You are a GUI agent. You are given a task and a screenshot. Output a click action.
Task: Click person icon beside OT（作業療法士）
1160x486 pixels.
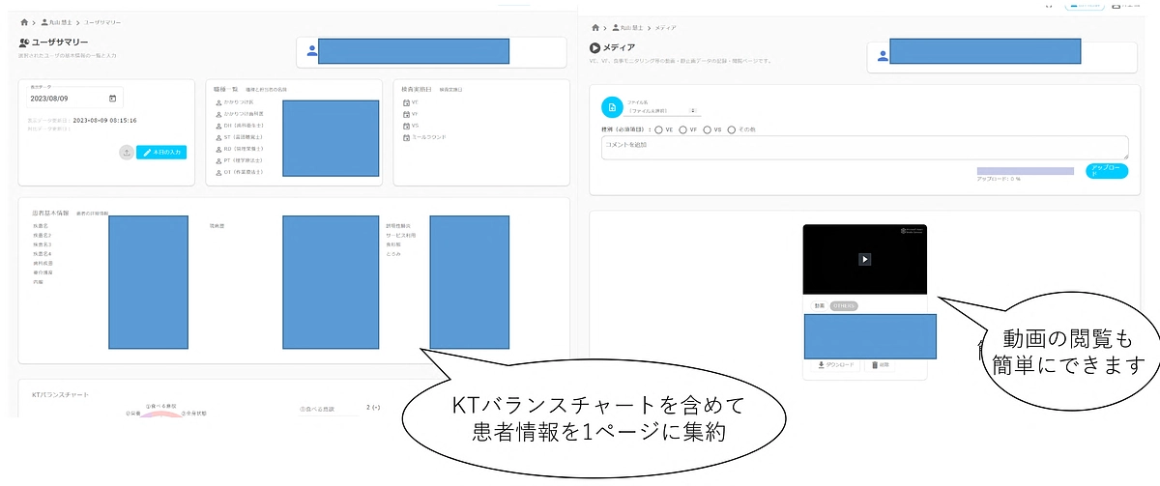pyautogui.click(x=218, y=172)
